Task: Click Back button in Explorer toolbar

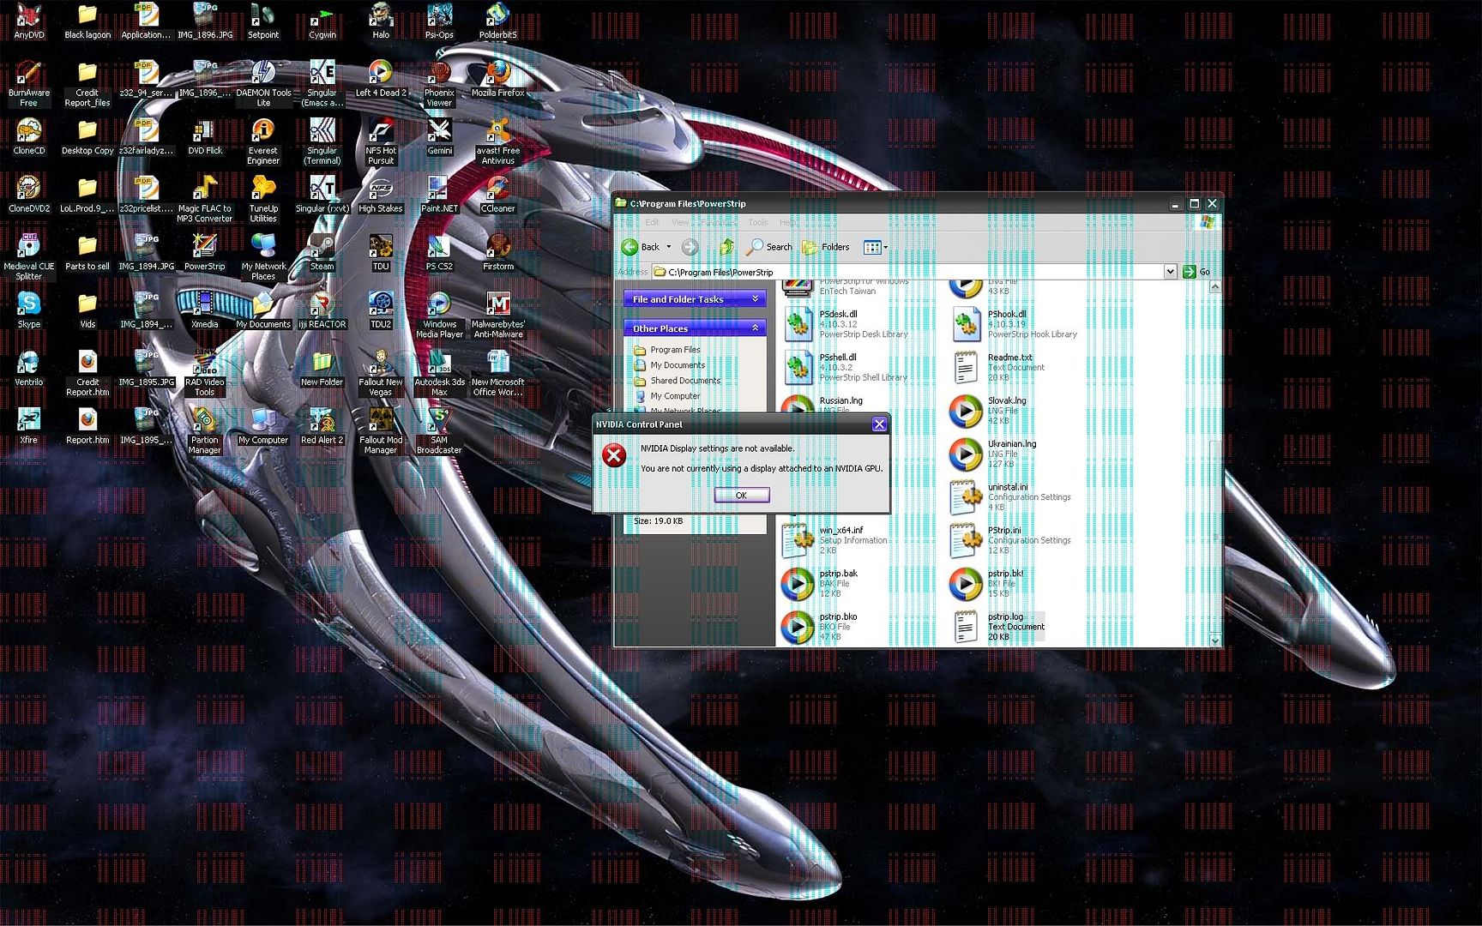Action: click(x=642, y=247)
